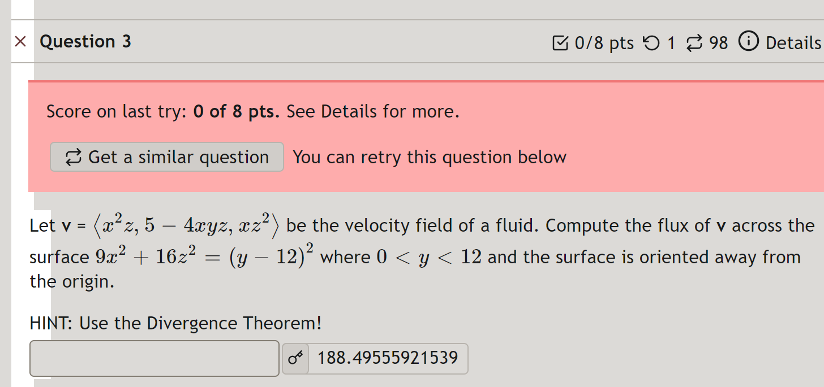Screen dimensions: 824x387
Task: Click the regenerate icon next to 98
Action: (x=694, y=42)
